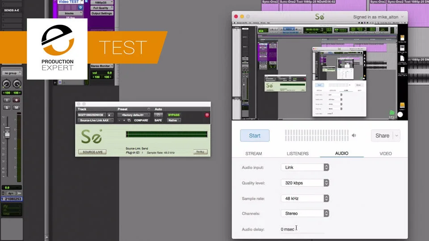Open the Source-Live Link AAX plug-in selector

95,120
